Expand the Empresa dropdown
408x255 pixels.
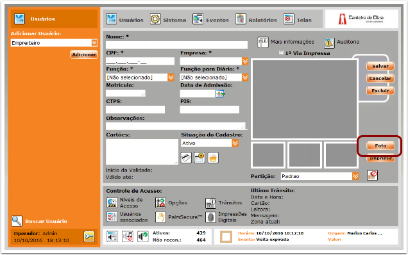tap(245, 61)
